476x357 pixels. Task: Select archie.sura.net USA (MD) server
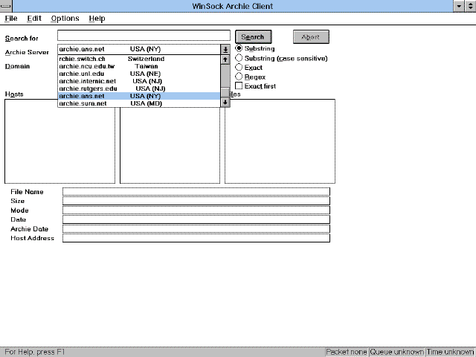139,103
